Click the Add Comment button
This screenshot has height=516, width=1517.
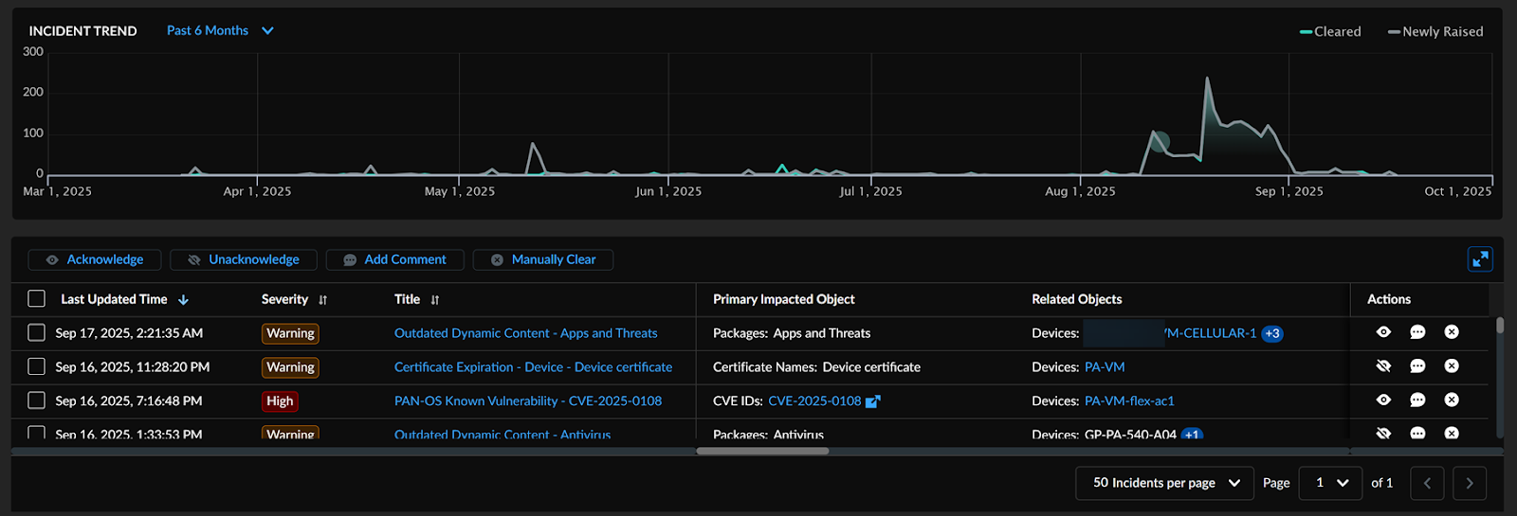[394, 259]
